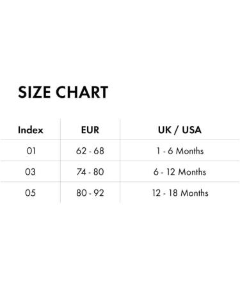Click the word CHART in the title
Screen dimensions: 240x288
click(x=82, y=92)
